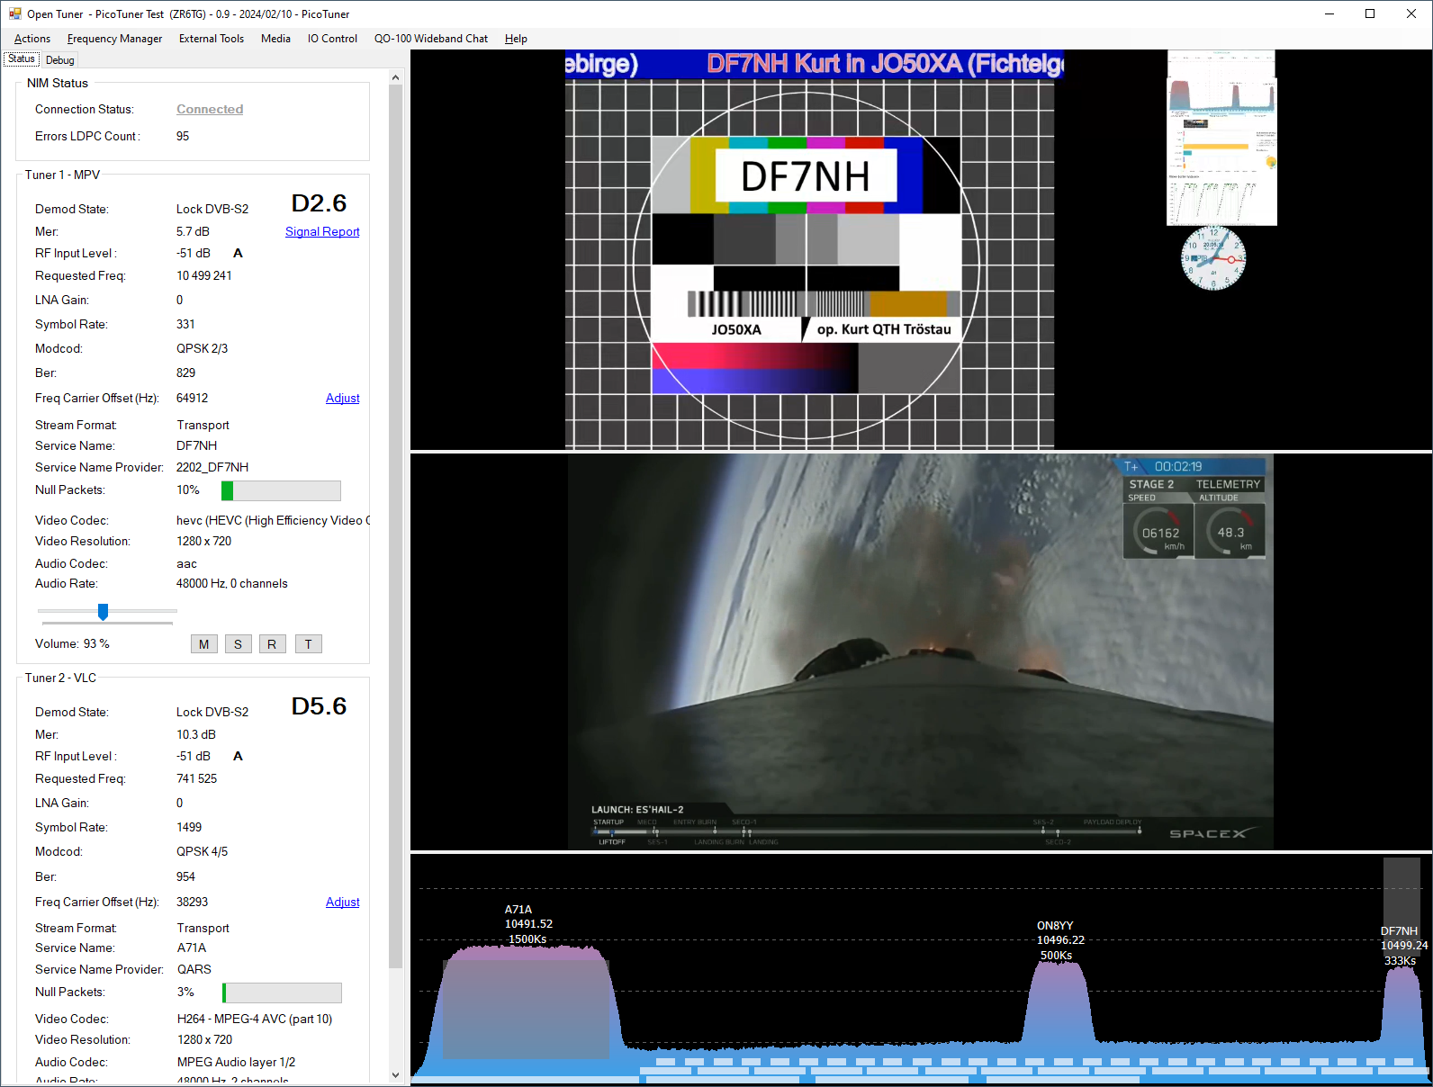Open Tuner 1 Signal Report link
The image size is (1433, 1087).
pyautogui.click(x=322, y=231)
